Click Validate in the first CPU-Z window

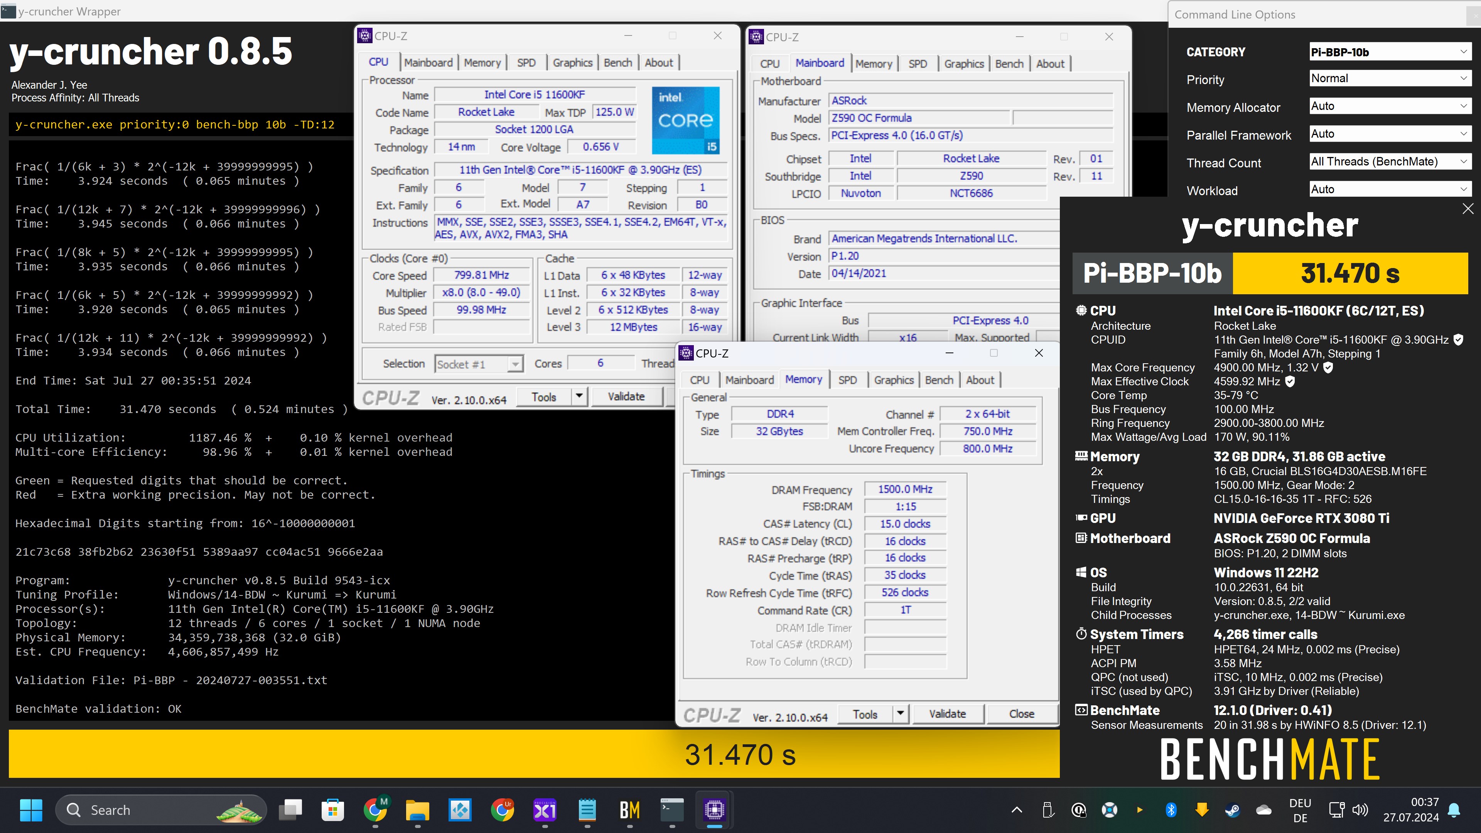pos(626,396)
